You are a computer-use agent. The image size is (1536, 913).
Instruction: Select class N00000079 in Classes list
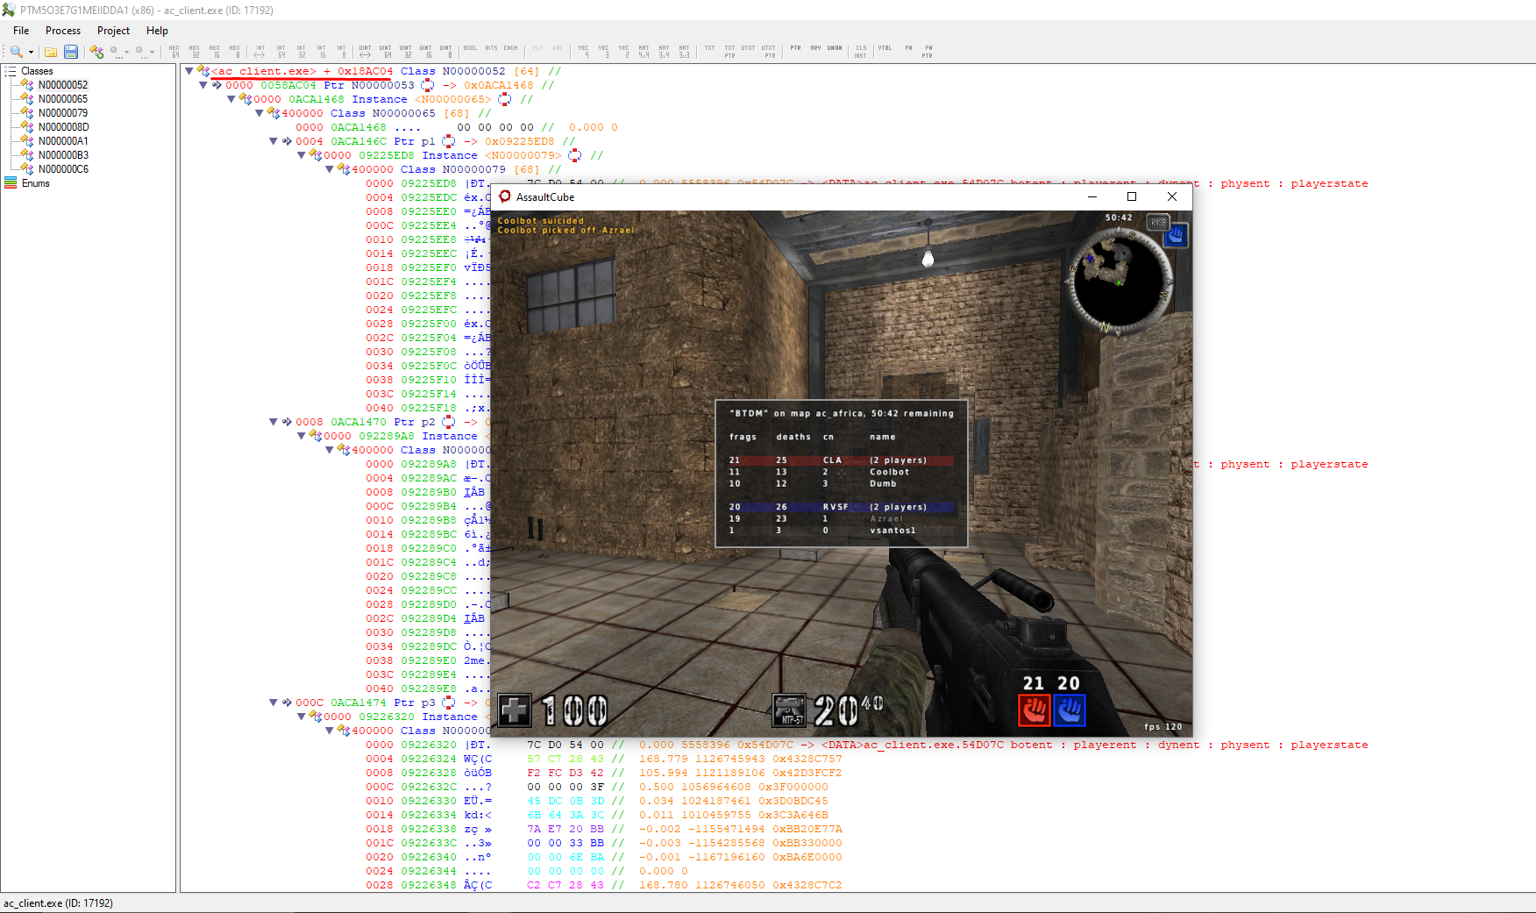click(63, 113)
